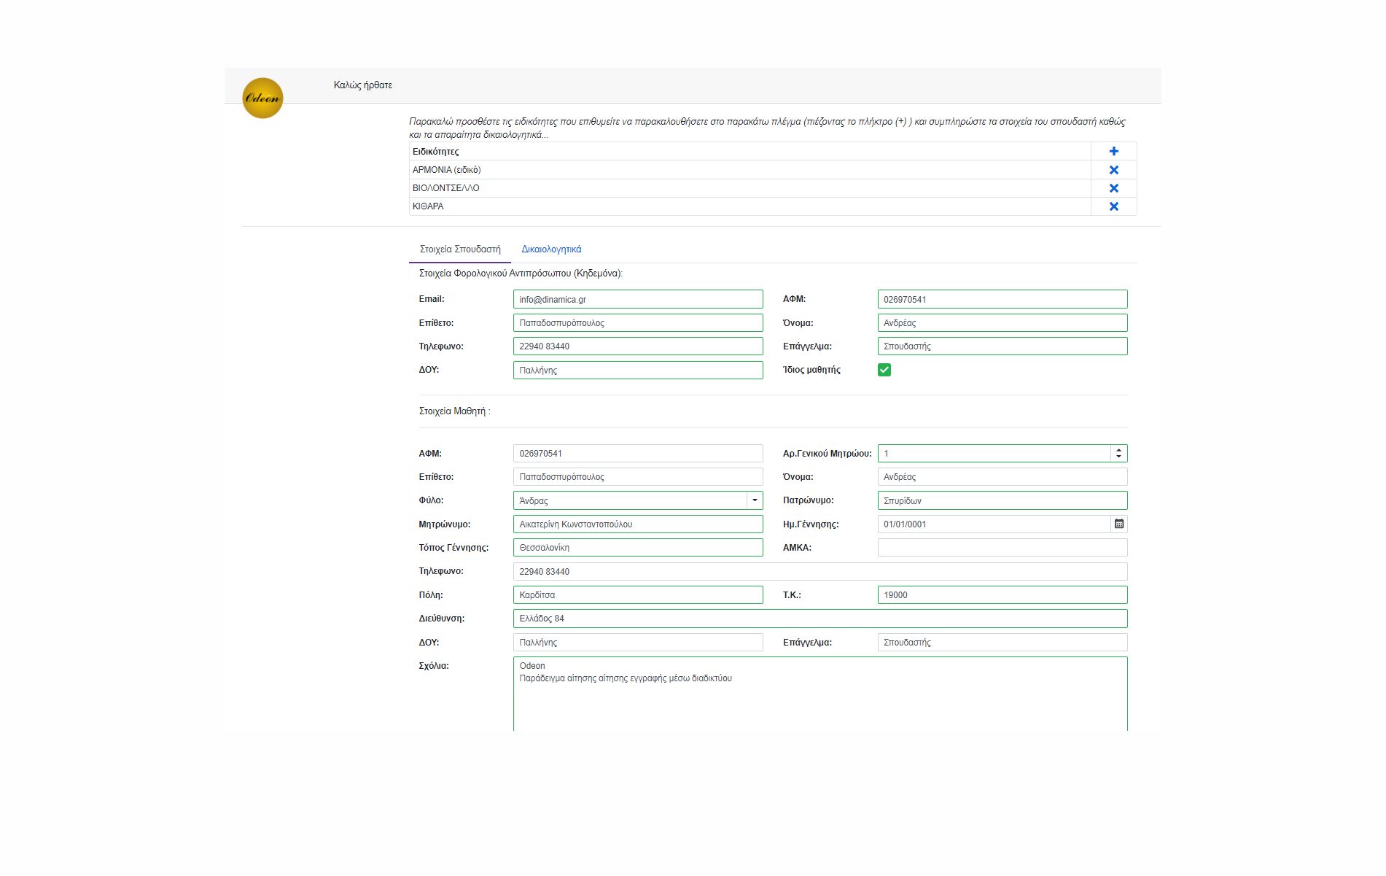Remove the ΚΙΘΑΡΑ specialty
This screenshot has width=1386, height=876.
1113,206
